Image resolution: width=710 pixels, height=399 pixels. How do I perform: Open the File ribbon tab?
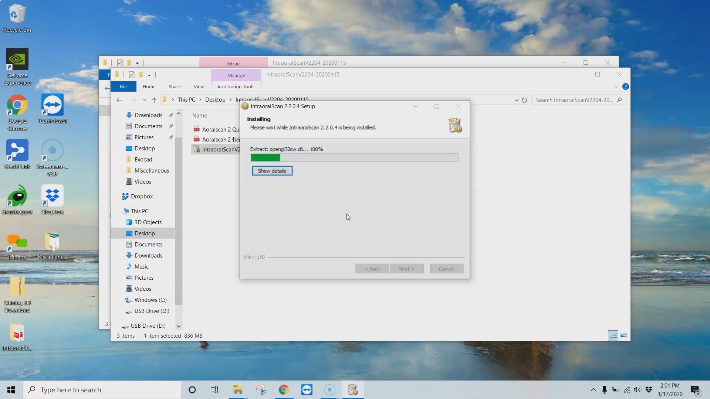pyautogui.click(x=123, y=86)
